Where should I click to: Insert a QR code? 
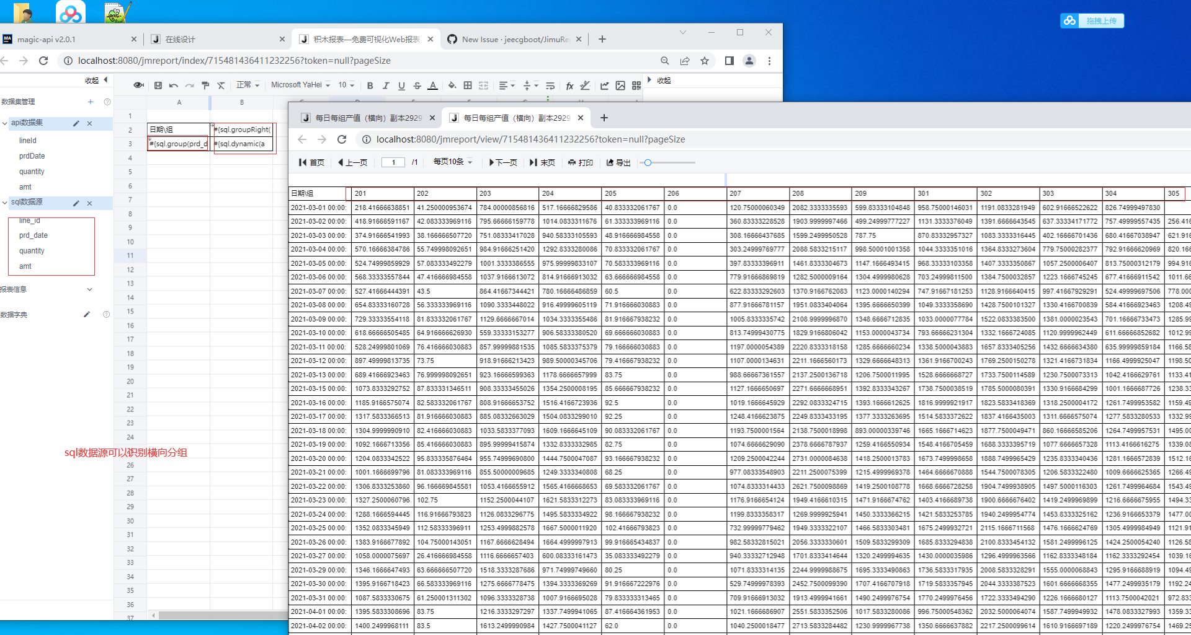point(636,85)
